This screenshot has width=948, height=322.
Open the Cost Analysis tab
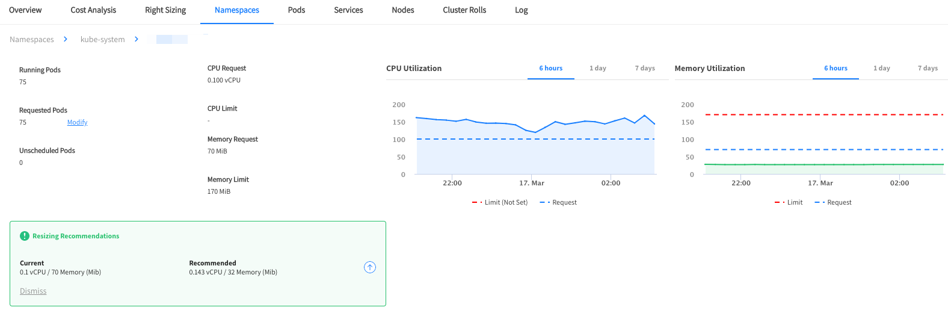tap(93, 10)
